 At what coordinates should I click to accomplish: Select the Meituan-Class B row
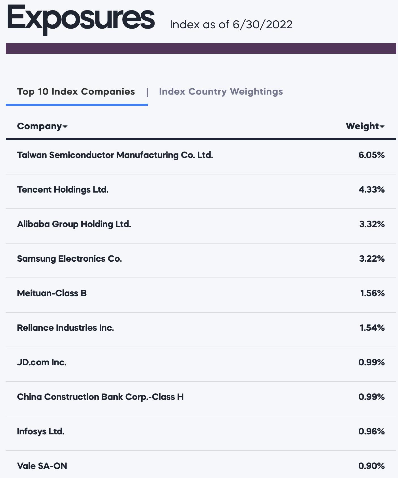[201, 293]
